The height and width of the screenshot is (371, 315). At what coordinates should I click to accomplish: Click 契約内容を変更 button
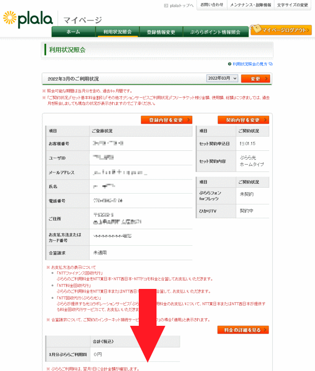(244, 120)
